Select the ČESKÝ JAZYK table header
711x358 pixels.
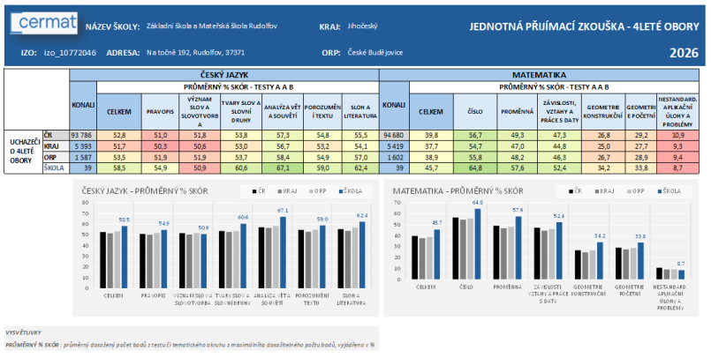[224, 75]
